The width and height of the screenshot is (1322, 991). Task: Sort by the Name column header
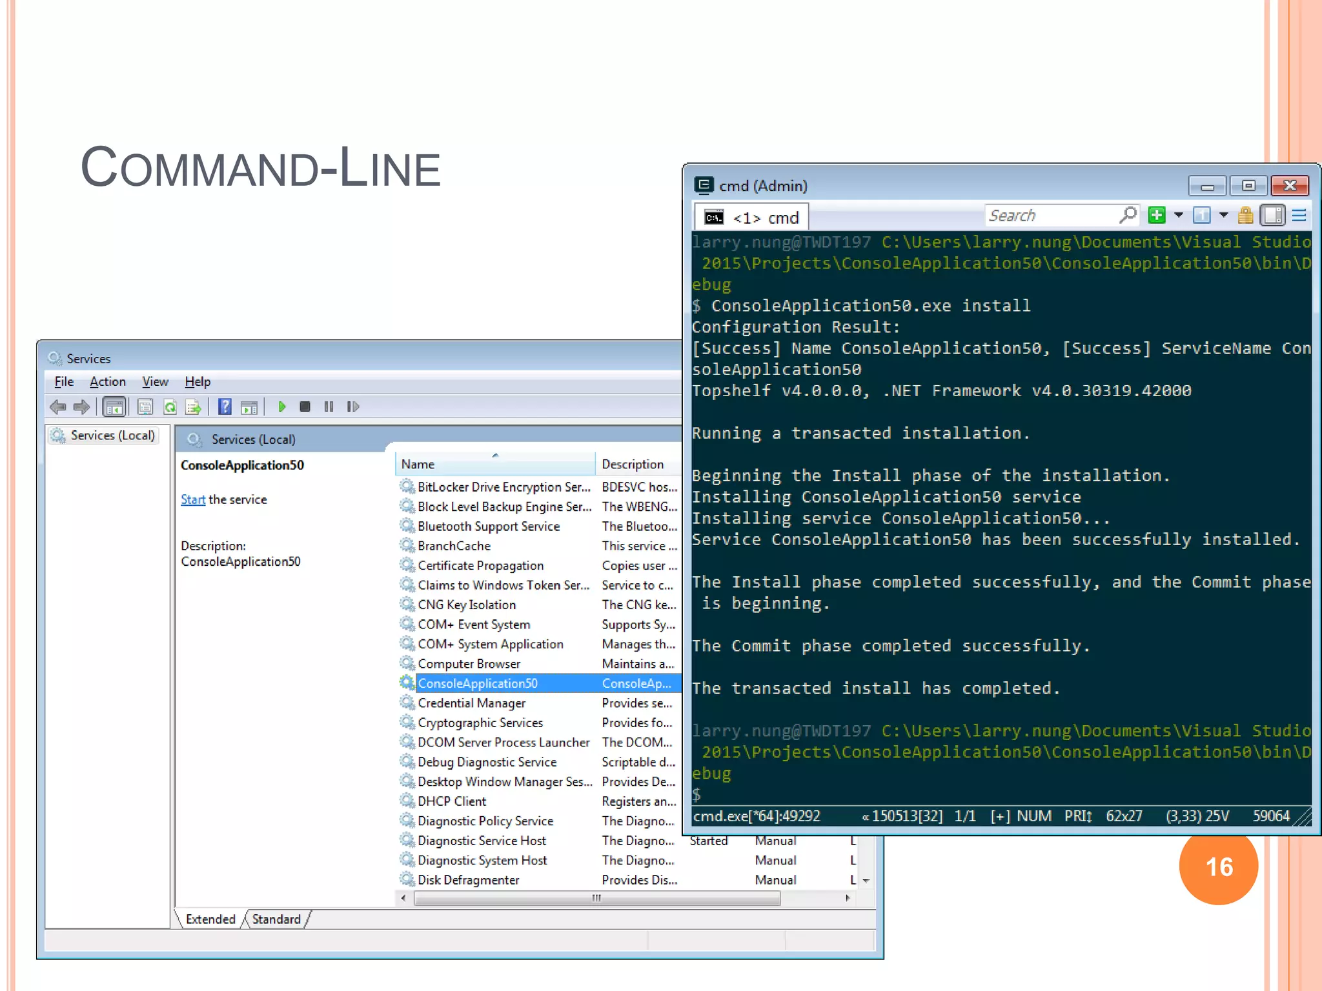click(495, 464)
